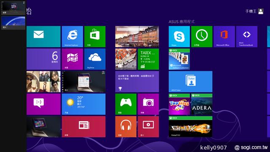The width and height of the screenshot is (270, 152).
Task: Open the Windows Store tile
Action: click(95, 37)
